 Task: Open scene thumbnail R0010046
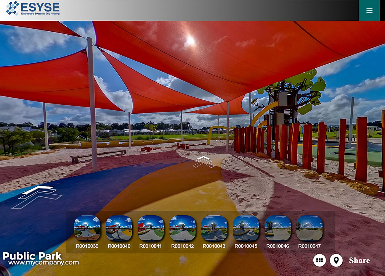click(x=278, y=228)
